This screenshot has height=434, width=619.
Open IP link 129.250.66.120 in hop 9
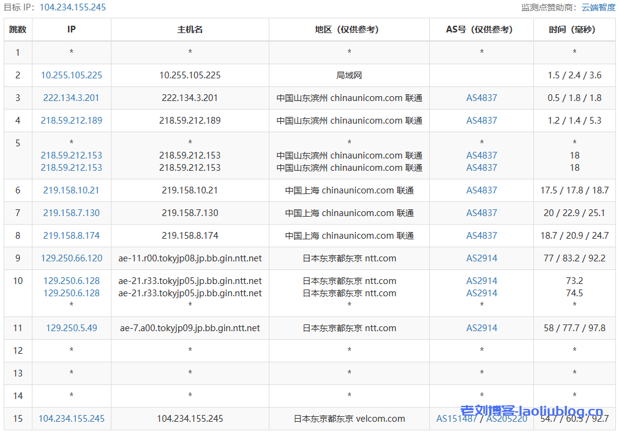pos(71,258)
